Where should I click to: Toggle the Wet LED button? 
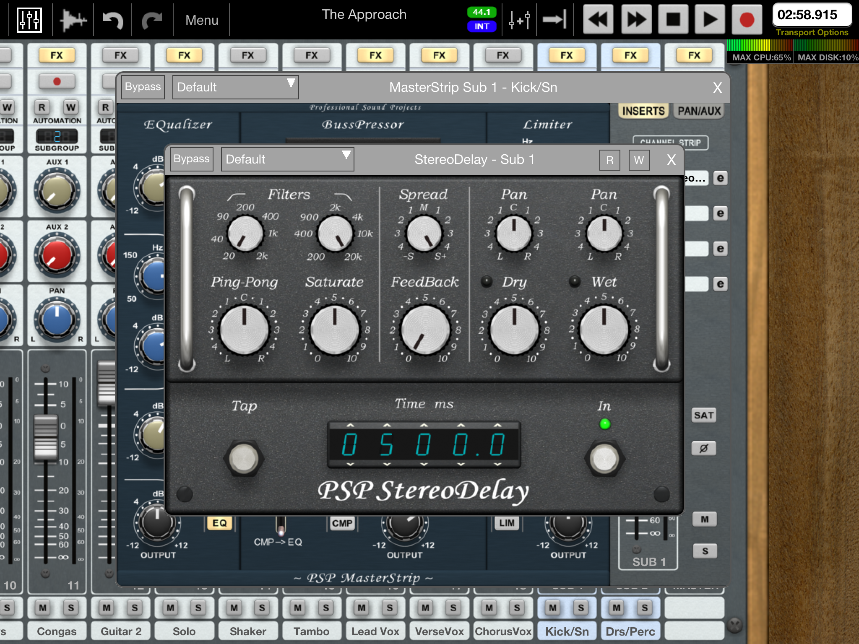tap(575, 281)
